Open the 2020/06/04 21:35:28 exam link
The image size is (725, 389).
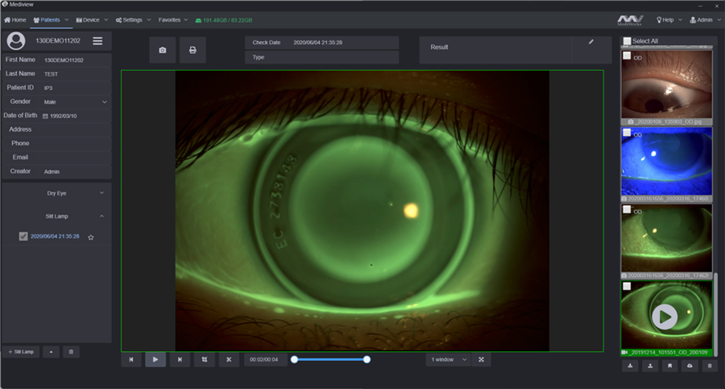[x=55, y=236]
